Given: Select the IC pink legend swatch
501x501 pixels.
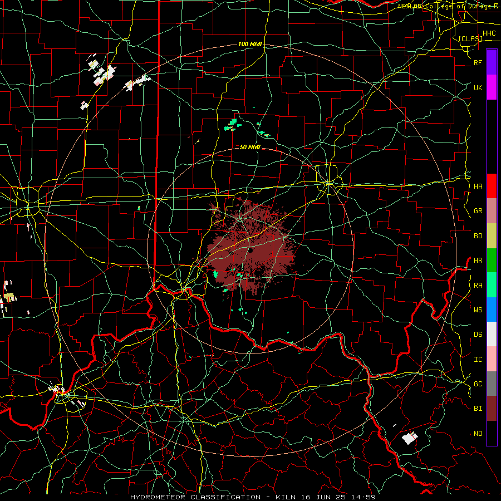Looking at the screenshot, I should click(492, 359).
